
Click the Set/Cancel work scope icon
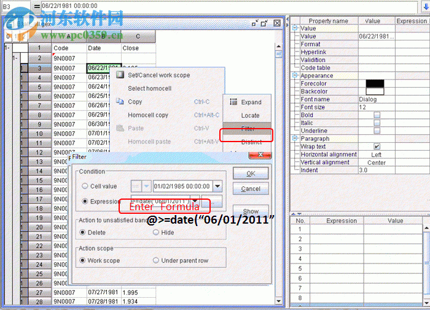point(120,75)
